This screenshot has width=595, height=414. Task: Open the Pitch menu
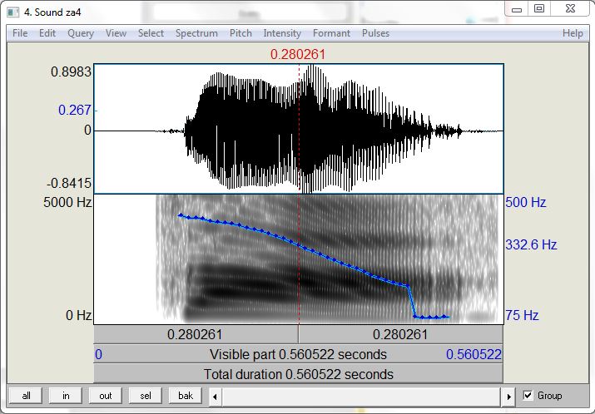pos(240,33)
